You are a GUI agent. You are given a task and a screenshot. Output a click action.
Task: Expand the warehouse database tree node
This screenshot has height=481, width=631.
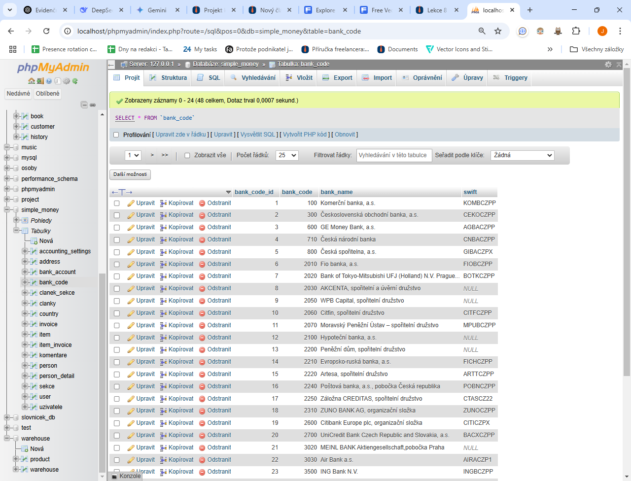coord(7,438)
